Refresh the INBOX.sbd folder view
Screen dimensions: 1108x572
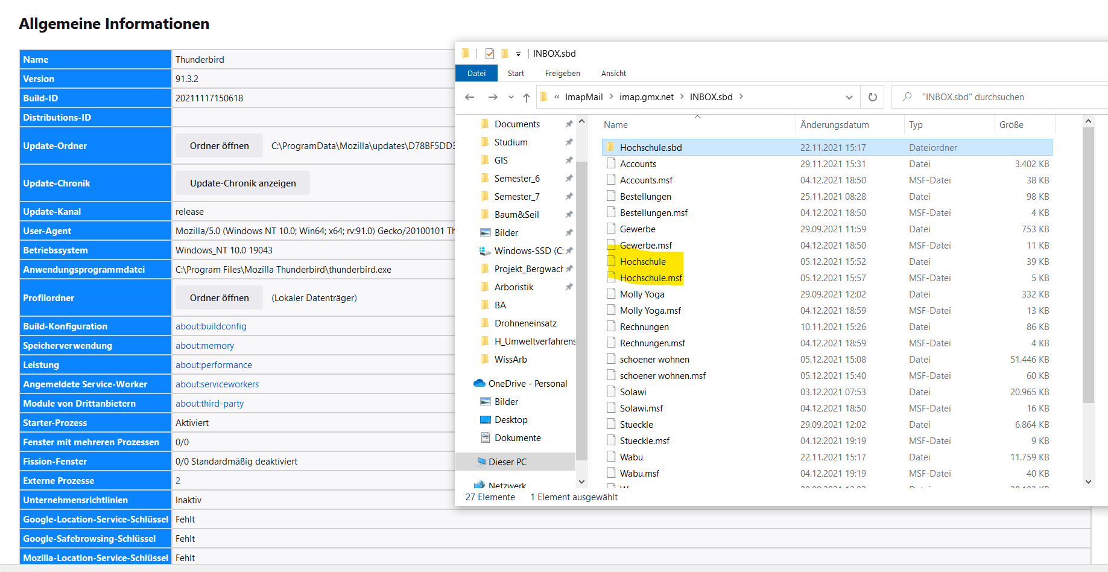(x=872, y=97)
